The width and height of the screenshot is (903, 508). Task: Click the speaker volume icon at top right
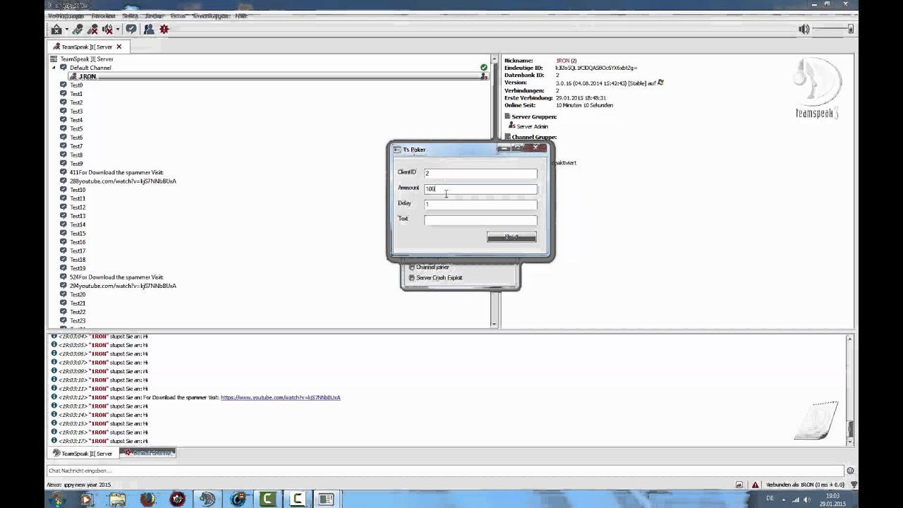[x=804, y=29]
